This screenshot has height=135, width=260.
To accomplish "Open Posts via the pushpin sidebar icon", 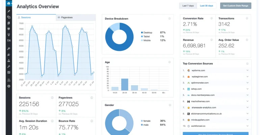I will coord(9,11).
